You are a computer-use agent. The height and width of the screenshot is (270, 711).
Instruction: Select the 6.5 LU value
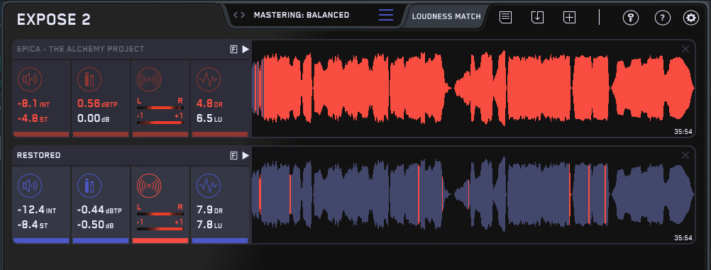pyautogui.click(x=209, y=118)
